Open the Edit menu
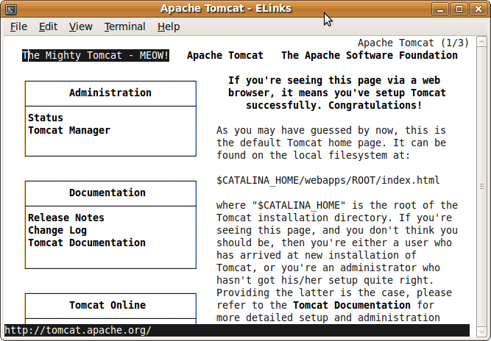Viewport: 491px width, 341px height. [48, 26]
